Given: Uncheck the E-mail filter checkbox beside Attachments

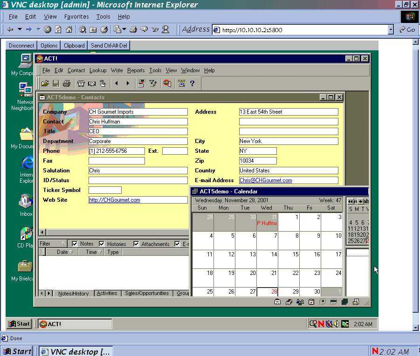Looking at the screenshot, I should pos(177,244).
